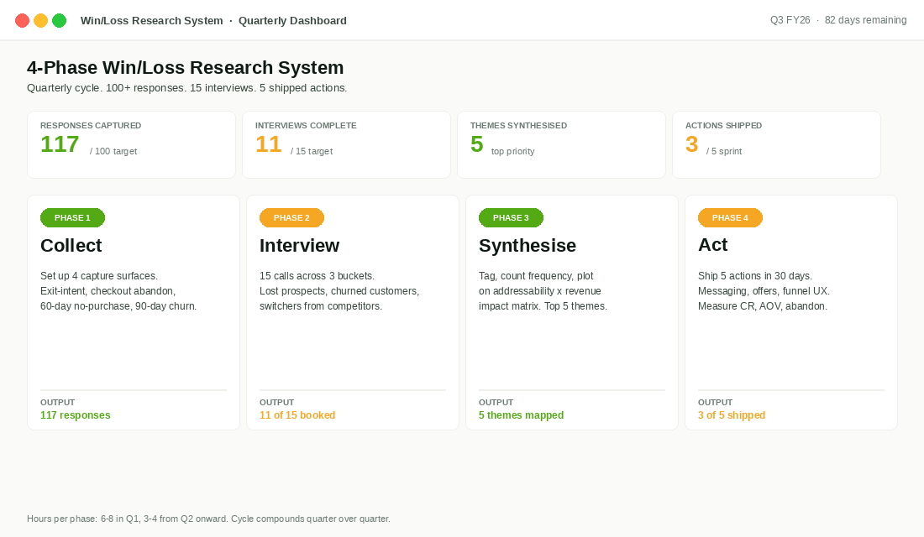Click 'switchers from competitors.' line

point(321,306)
